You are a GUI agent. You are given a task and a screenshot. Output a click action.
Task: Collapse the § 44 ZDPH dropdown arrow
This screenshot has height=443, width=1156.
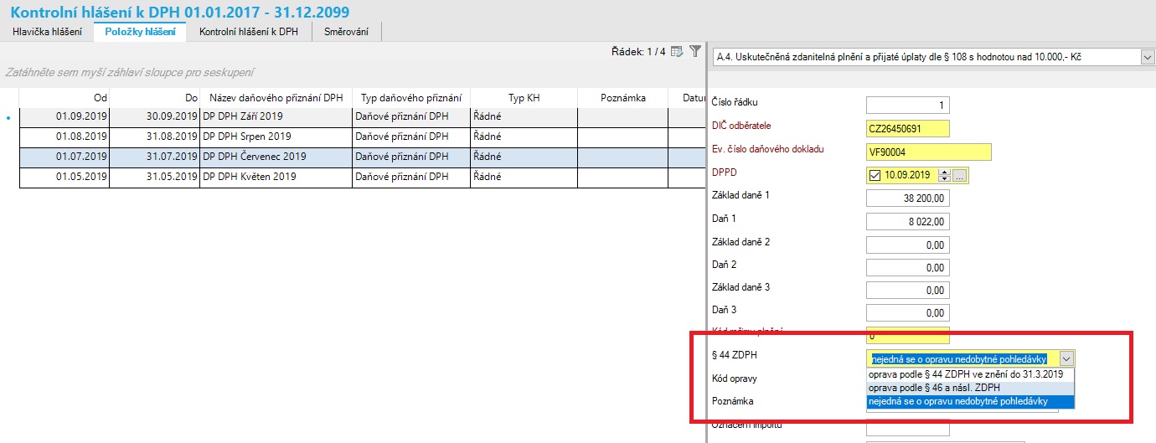(x=1065, y=358)
